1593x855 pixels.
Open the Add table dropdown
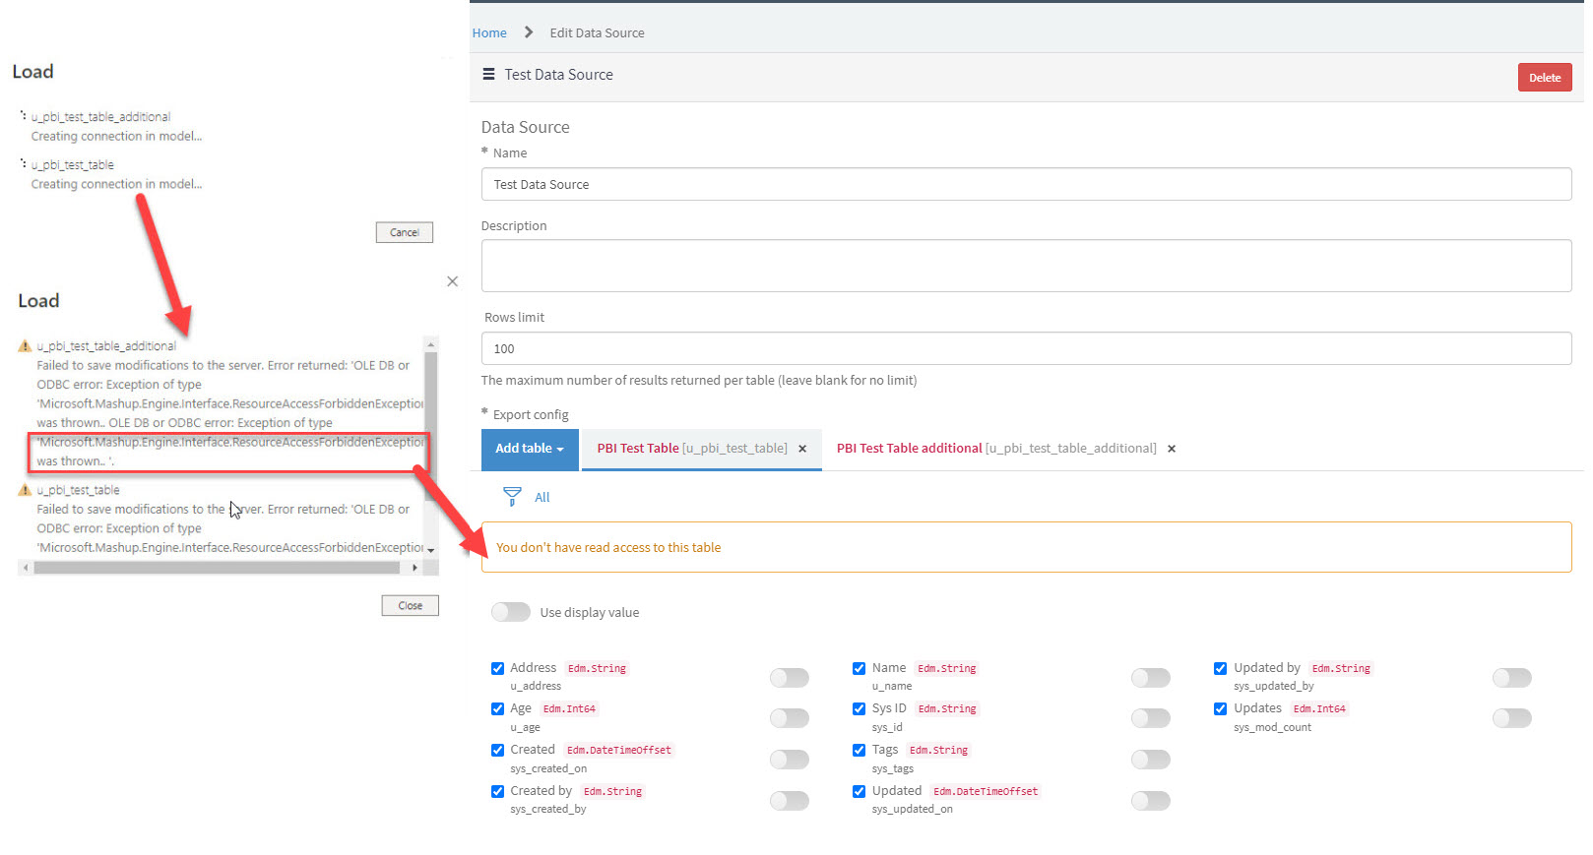(x=530, y=449)
